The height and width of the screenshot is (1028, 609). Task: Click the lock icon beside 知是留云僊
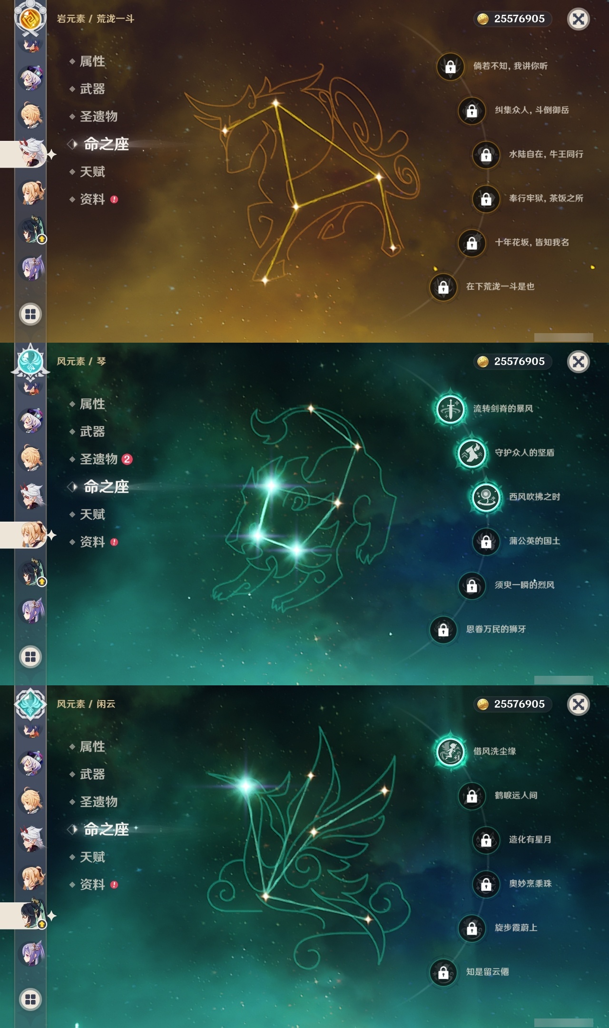point(443,972)
